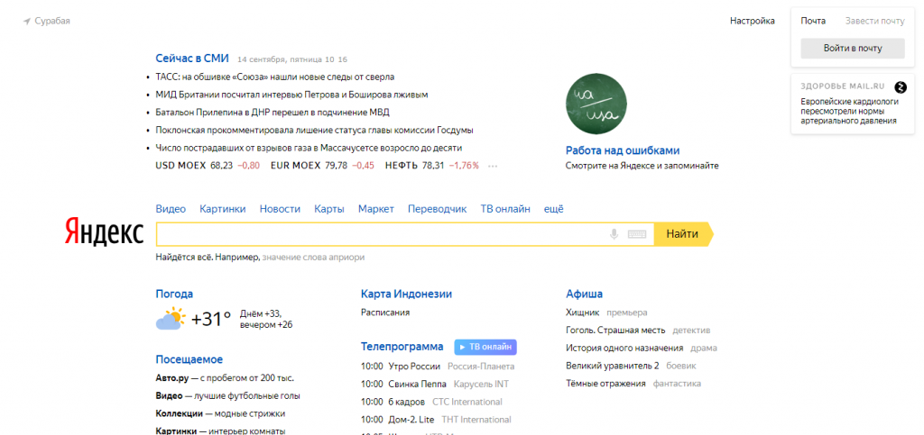Click Авто.ру с пробегом link
This screenshot has width=924, height=435.
[225, 378]
